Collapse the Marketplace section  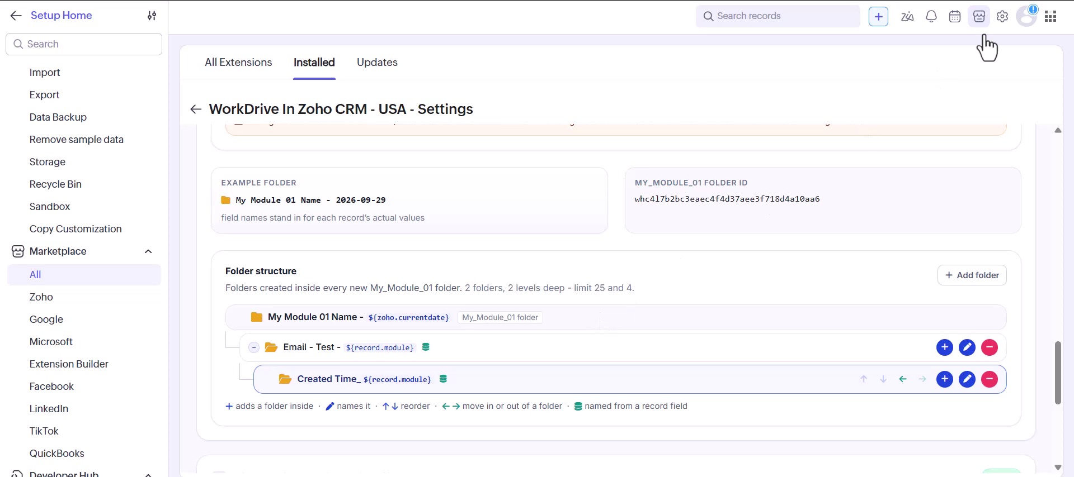pos(148,251)
